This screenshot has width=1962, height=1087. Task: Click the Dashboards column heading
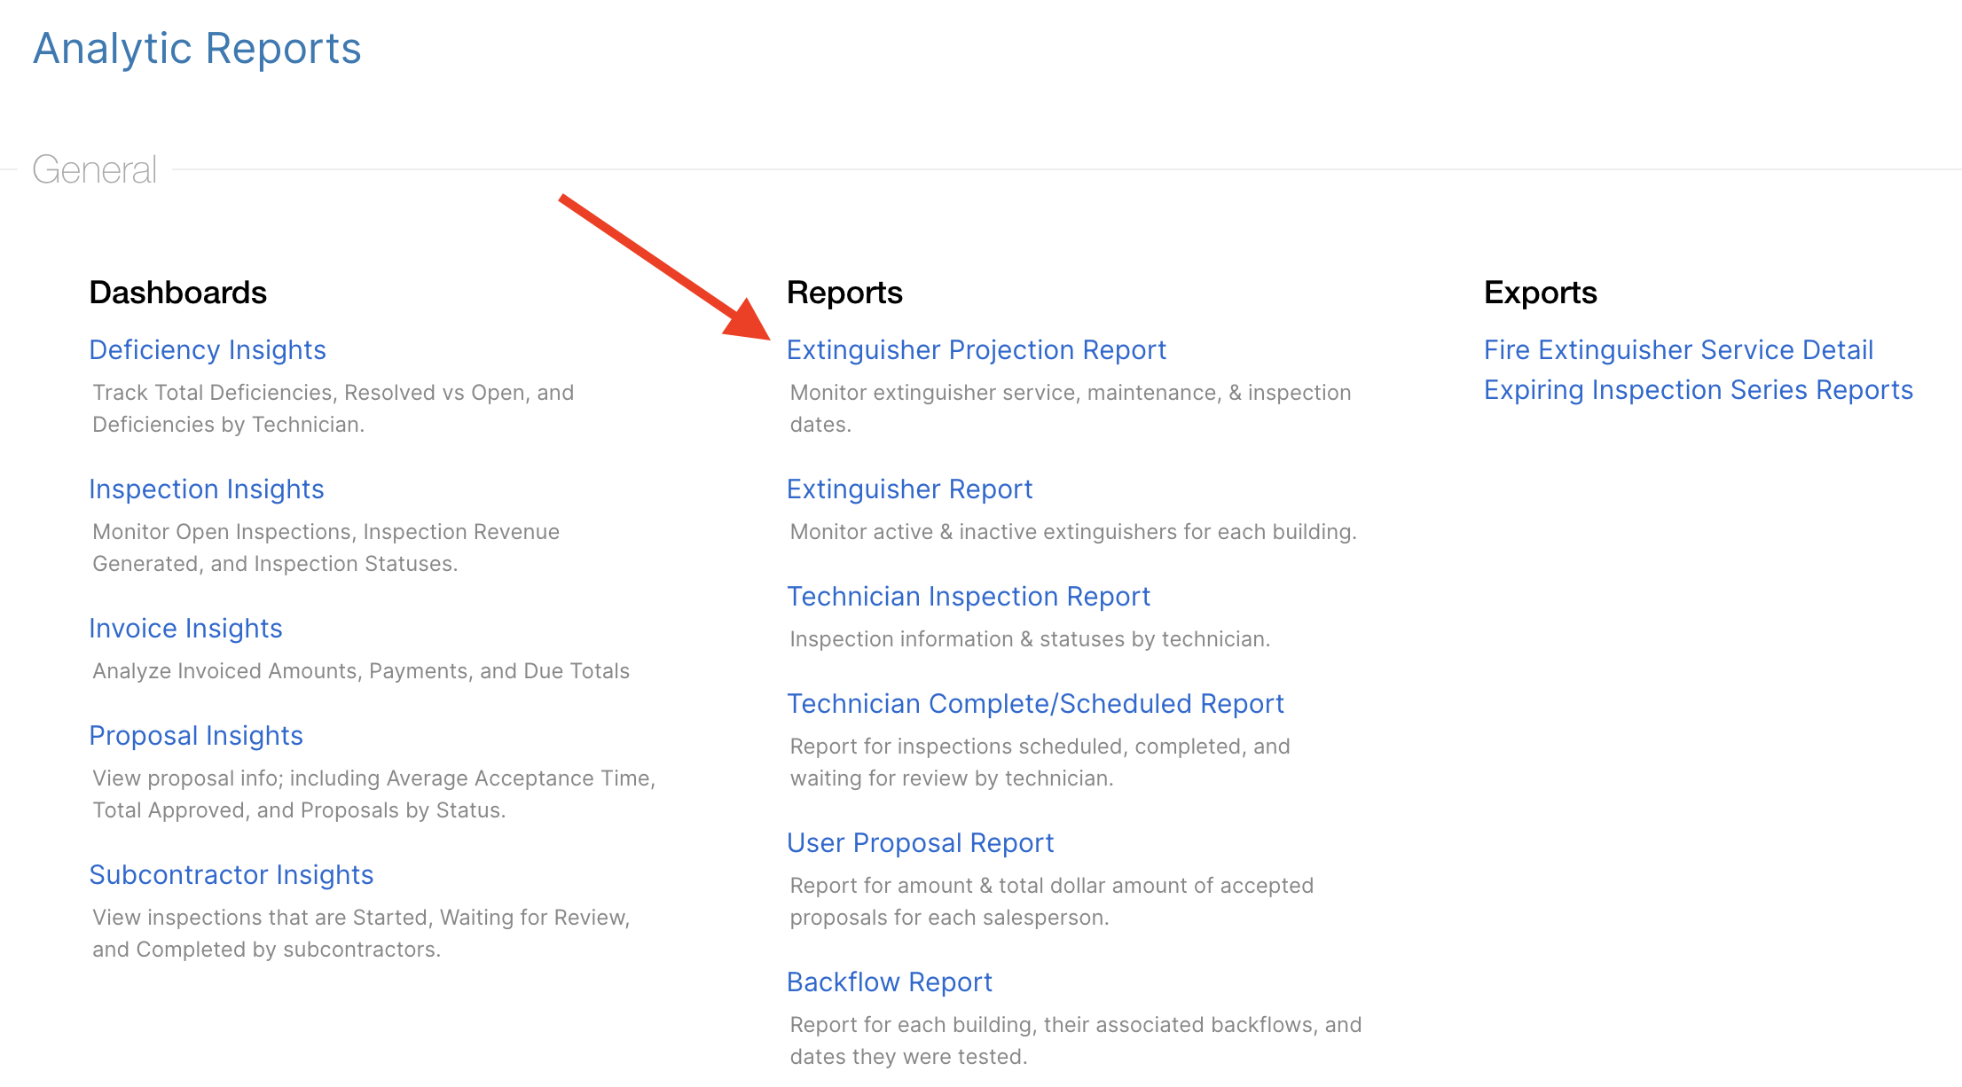(178, 293)
